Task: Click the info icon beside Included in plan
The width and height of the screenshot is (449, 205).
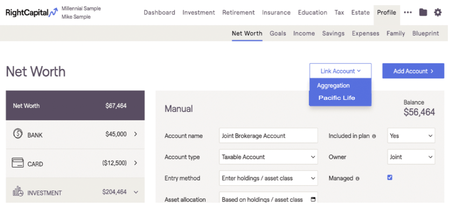Action: tap(374, 136)
